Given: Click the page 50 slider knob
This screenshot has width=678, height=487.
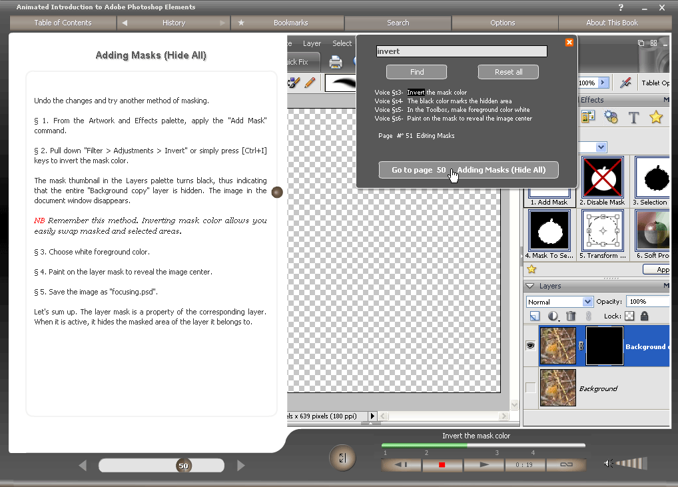Looking at the screenshot, I should pos(183,466).
